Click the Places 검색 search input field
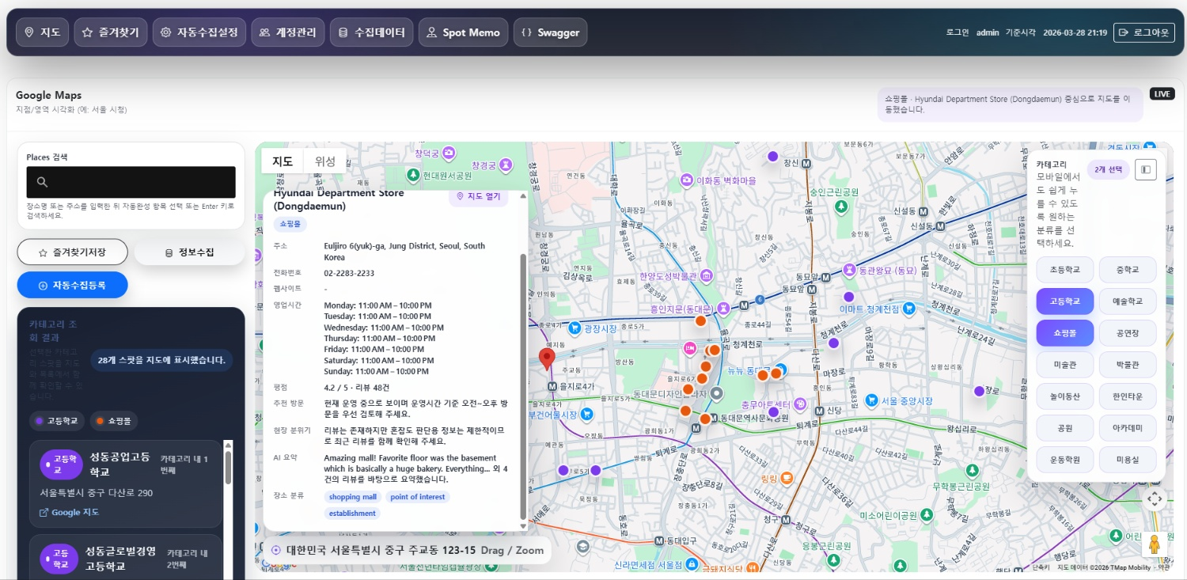 point(131,182)
